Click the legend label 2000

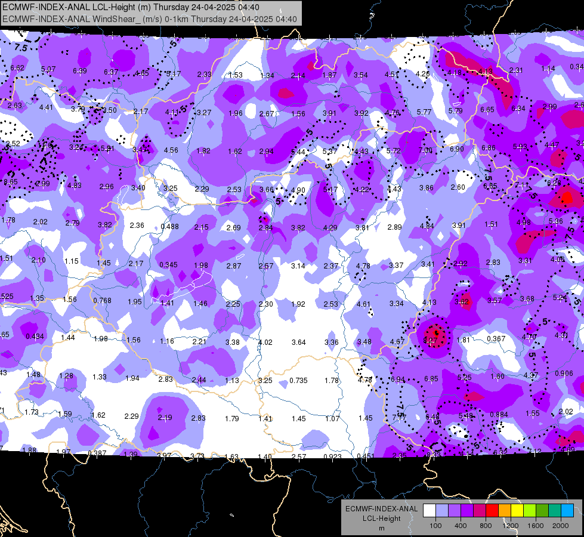click(x=561, y=526)
